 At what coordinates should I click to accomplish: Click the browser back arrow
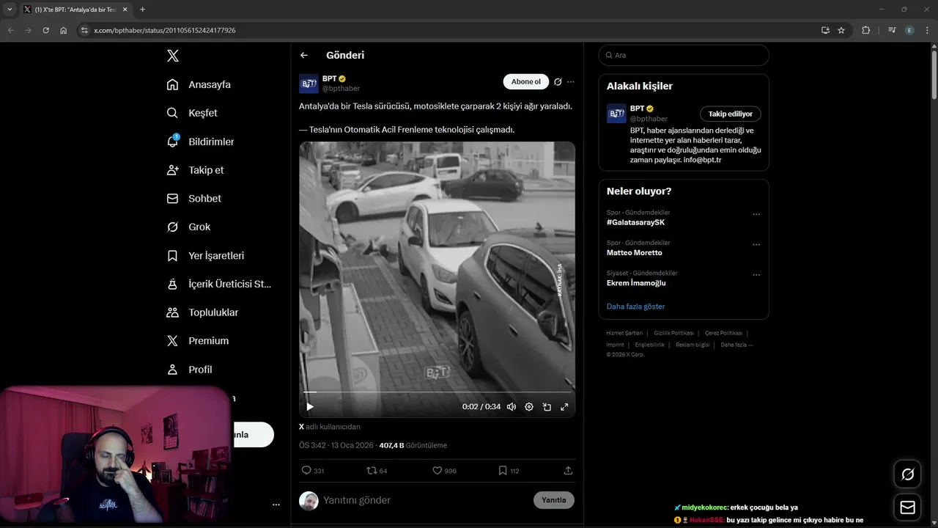pos(10,30)
